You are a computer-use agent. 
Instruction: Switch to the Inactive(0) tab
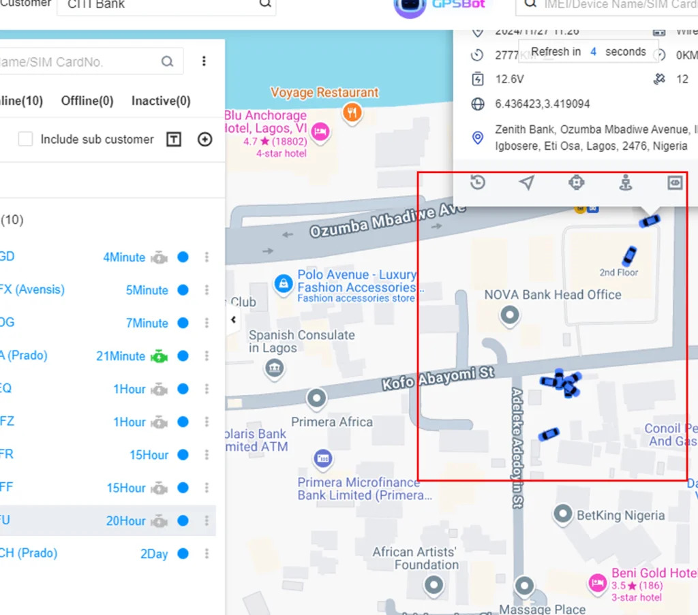(x=161, y=101)
